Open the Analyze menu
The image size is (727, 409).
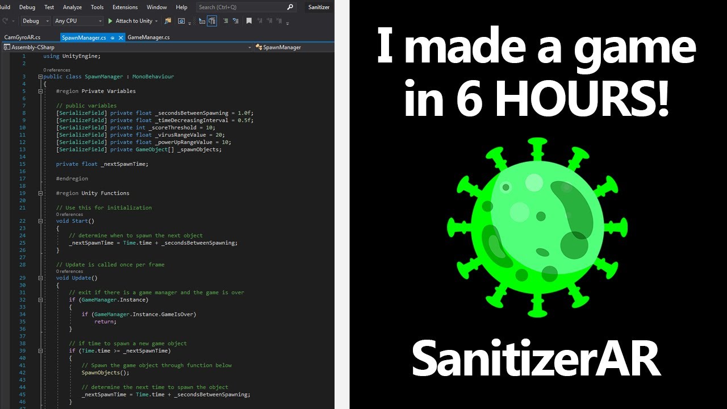(x=72, y=7)
